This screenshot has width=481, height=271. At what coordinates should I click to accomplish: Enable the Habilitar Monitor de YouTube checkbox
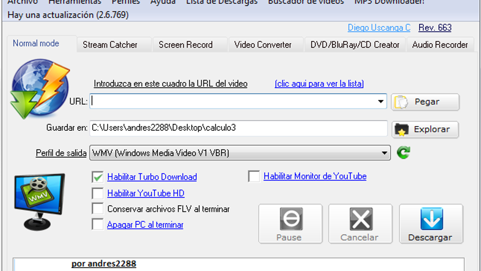(254, 176)
